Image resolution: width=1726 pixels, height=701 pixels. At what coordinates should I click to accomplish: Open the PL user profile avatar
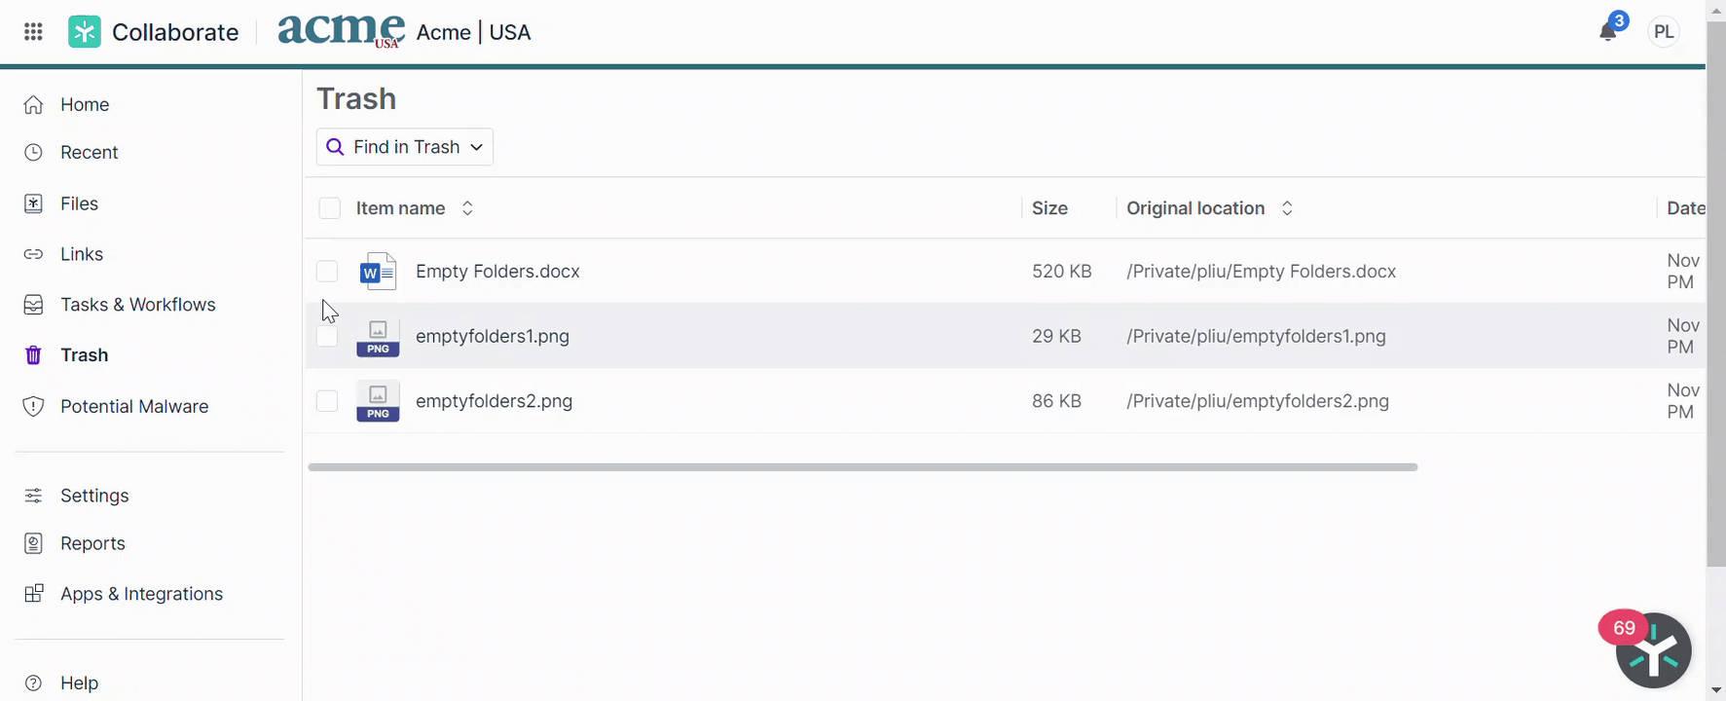(x=1664, y=32)
